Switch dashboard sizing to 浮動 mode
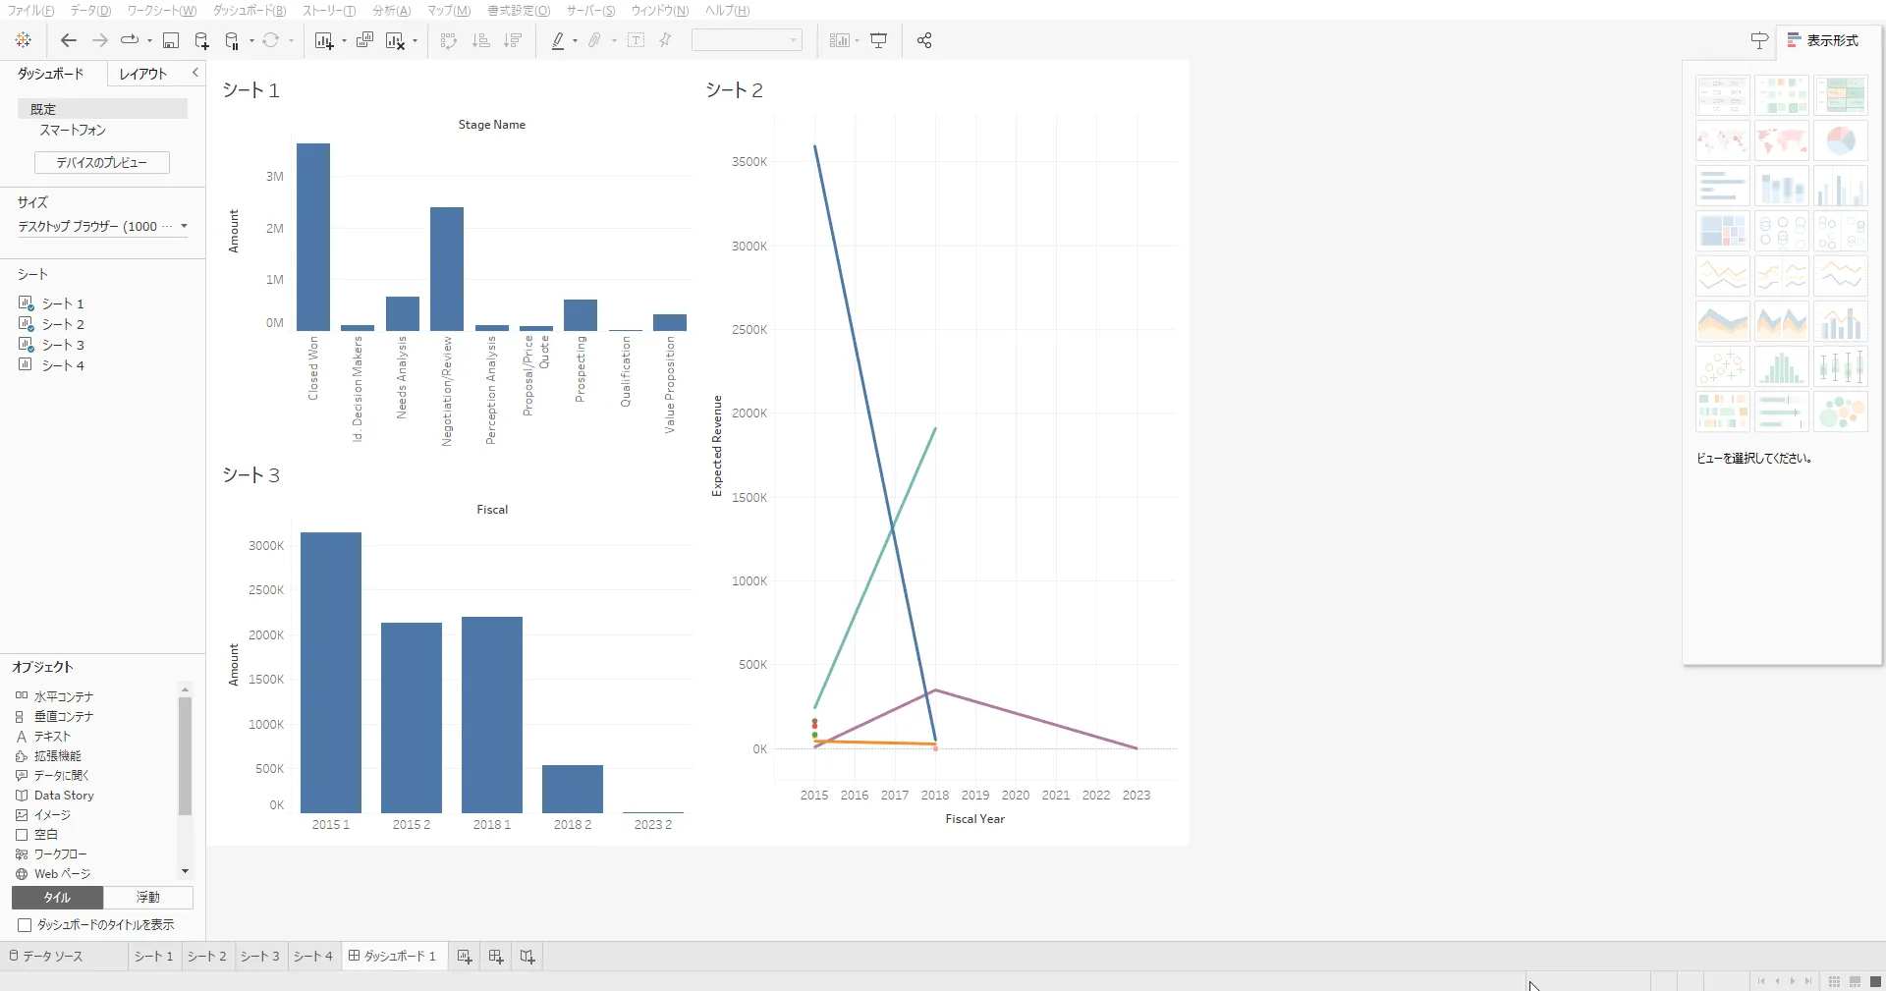The height and width of the screenshot is (991, 1886). (x=147, y=898)
